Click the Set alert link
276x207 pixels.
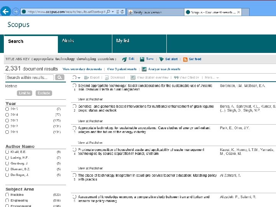click(x=171, y=59)
